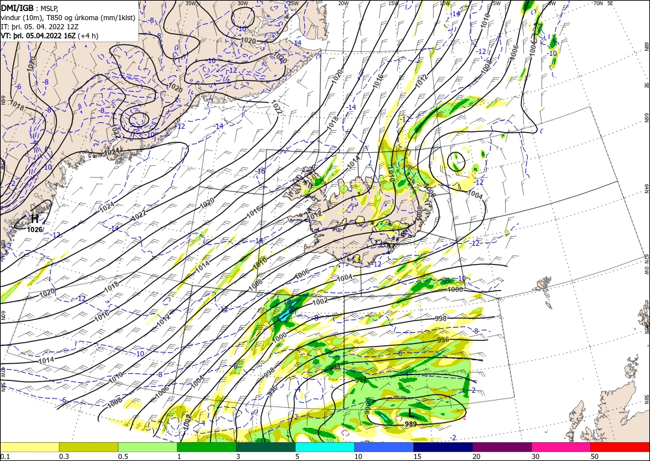Click the '15W' longitude label at top
This screenshot has width=650, height=461.
pos(393,3)
